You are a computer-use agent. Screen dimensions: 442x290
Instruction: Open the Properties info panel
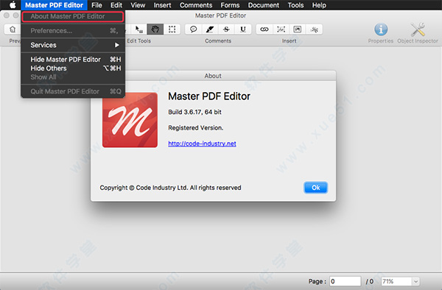381,29
